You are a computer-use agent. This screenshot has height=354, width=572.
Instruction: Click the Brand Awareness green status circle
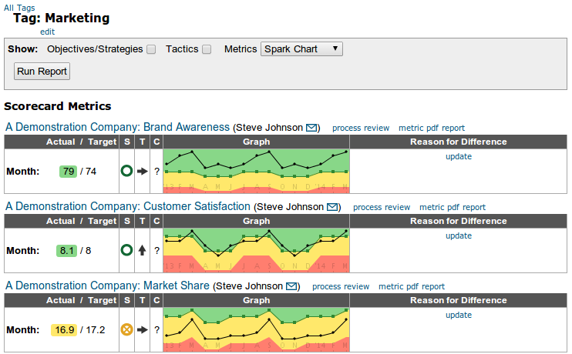tap(127, 171)
